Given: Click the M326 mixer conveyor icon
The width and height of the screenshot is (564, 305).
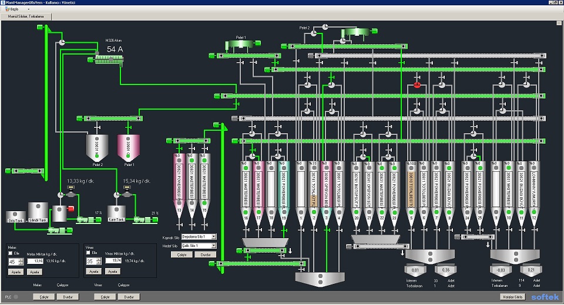Looking at the screenshot, I should (x=109, y=60).
